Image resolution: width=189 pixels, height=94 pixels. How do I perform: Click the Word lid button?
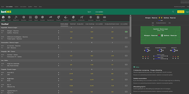[x=181, y=12]
